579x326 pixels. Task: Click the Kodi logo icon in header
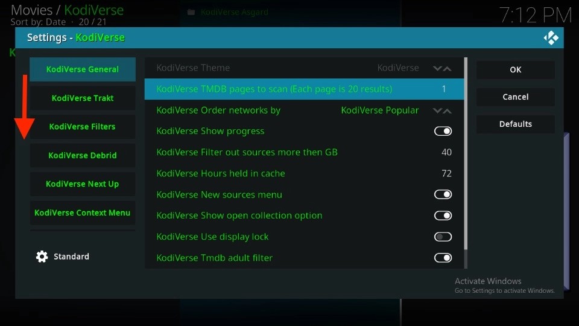(x=551, y=37)
